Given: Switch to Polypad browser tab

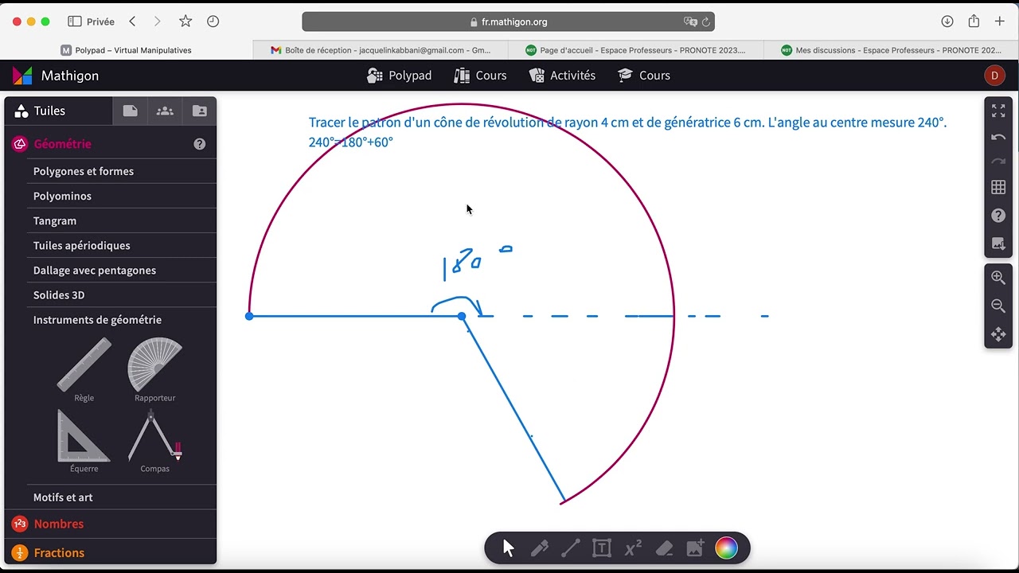Looking at the screenshot, I should coord(127,50).
